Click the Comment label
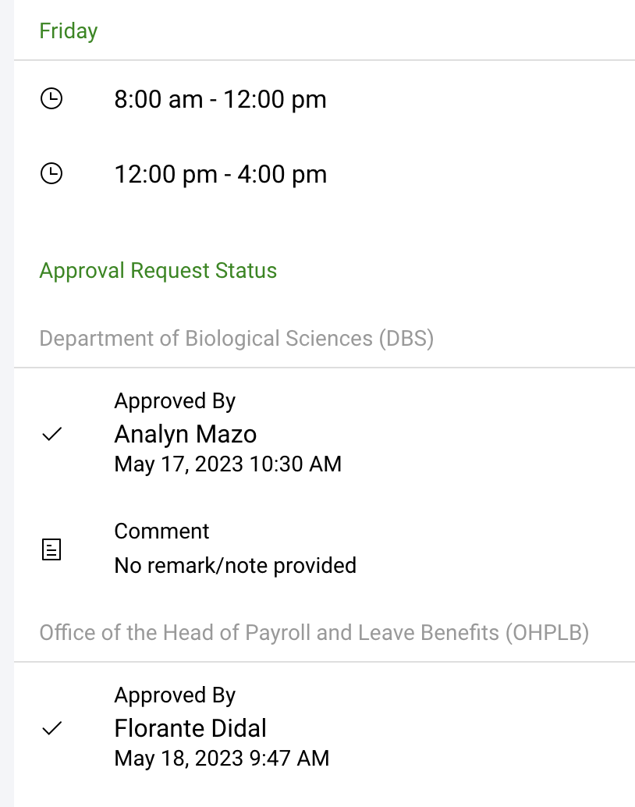 point(161,531)
